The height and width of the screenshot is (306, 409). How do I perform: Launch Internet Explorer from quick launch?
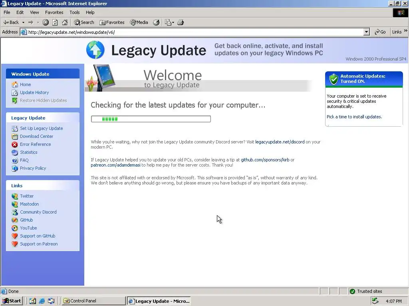point(42,301)
